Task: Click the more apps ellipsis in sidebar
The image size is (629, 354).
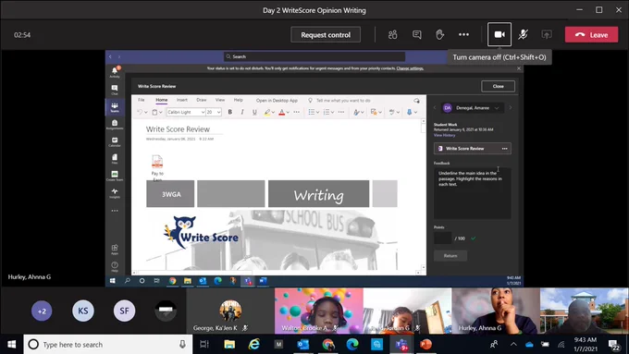Action: pos(115,211)
